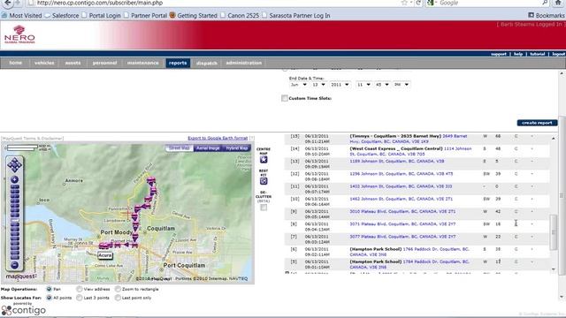Click the browser reload button

[x=418, y=3]
